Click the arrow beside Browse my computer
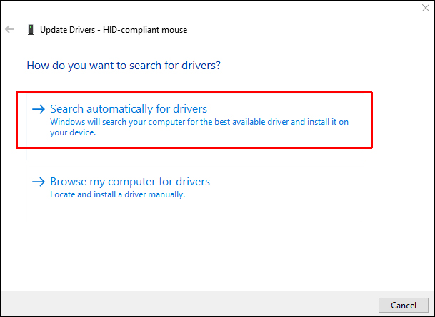This screenshot has height=317, width=435. click(39, 182)
